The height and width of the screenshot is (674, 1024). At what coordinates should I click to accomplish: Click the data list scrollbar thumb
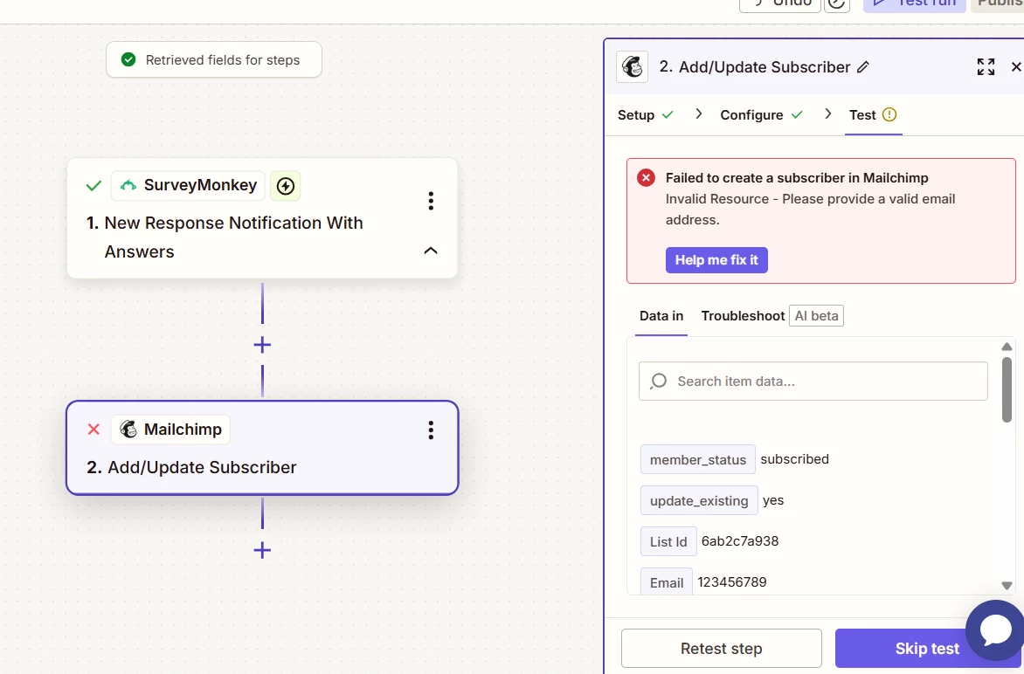click(x=1007, y=389)
